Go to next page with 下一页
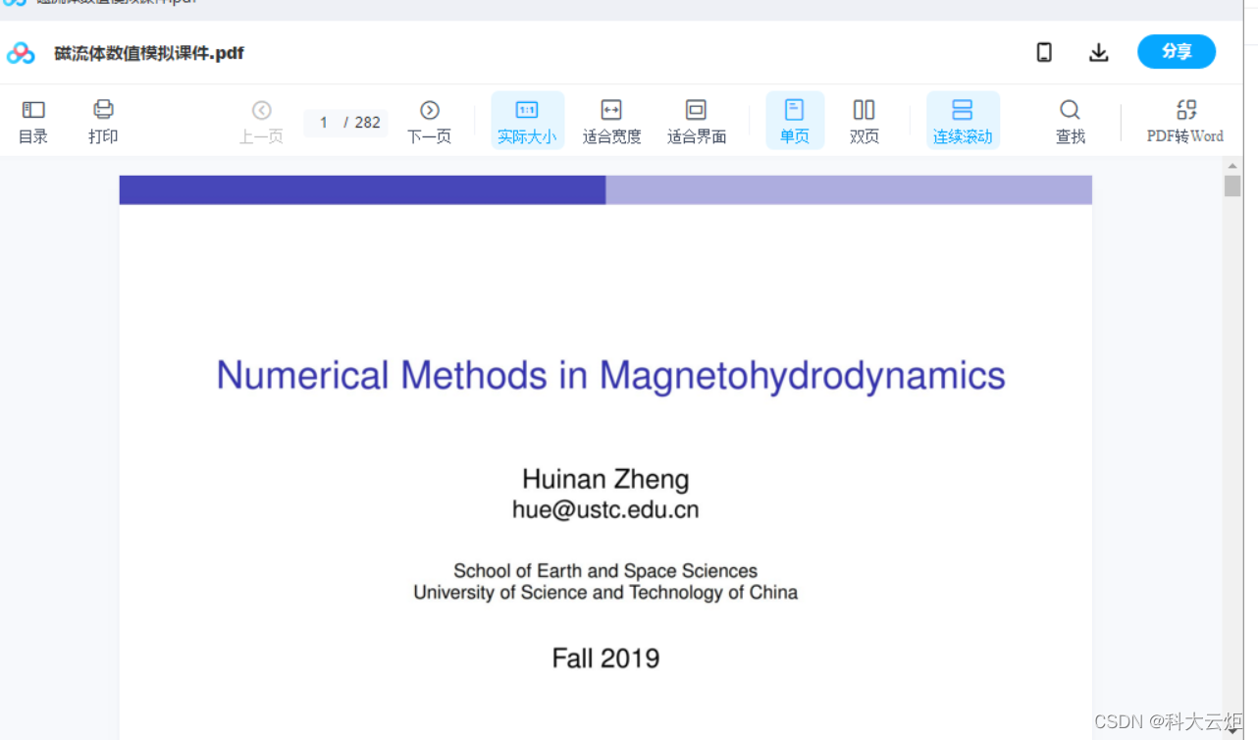 point(430,123)
